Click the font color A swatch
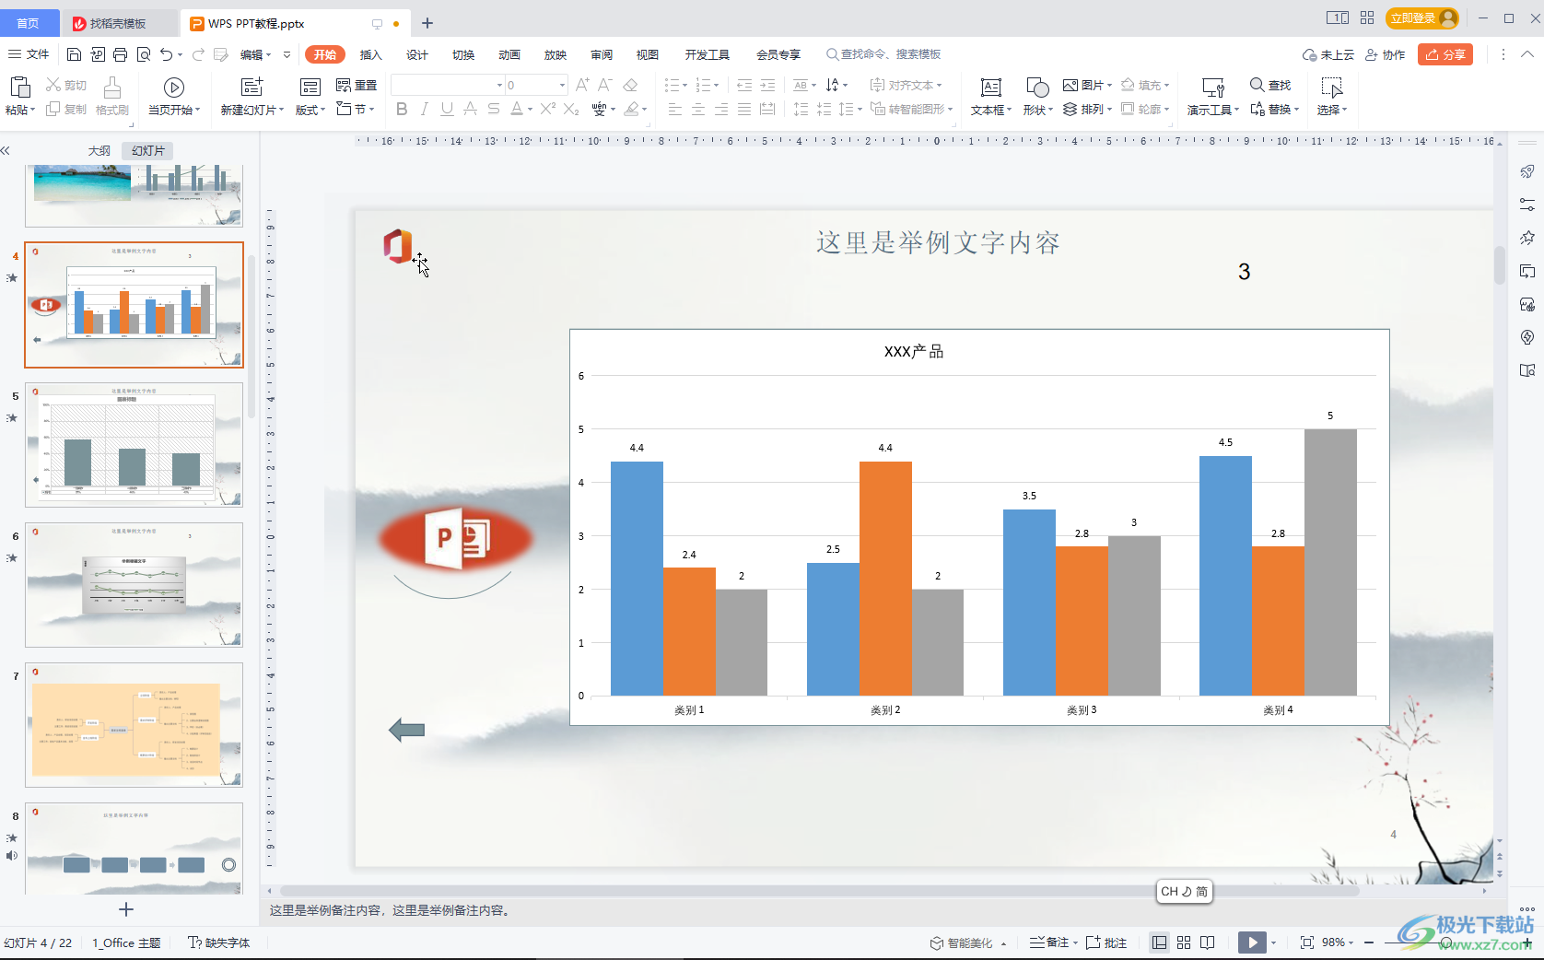The image size is (1544, 960). [x=516, y=109]
